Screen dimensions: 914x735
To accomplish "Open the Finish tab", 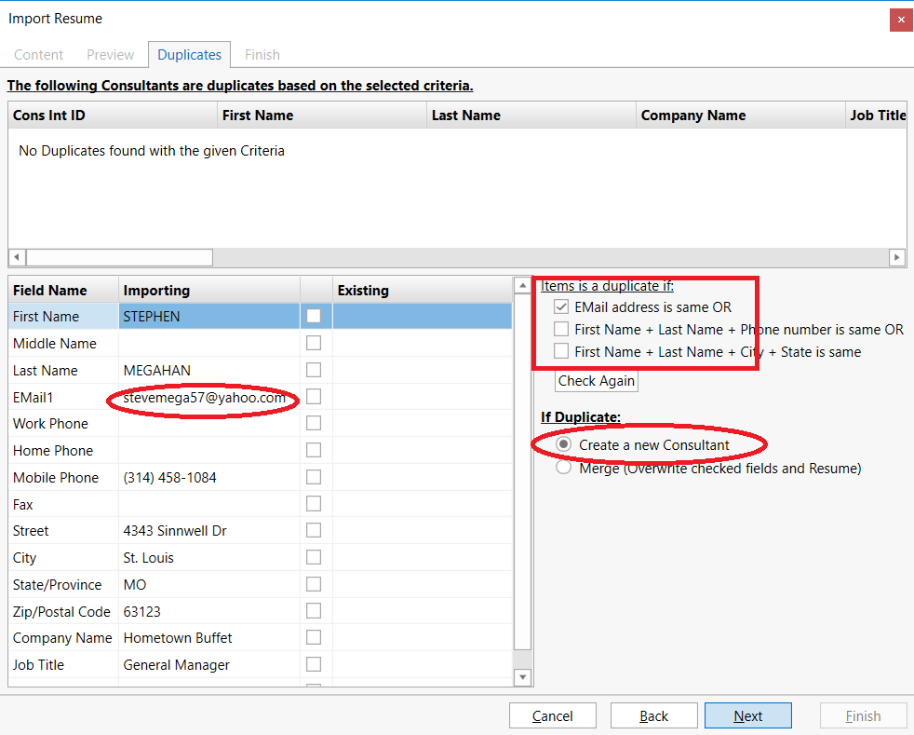I will coord(262,55).
